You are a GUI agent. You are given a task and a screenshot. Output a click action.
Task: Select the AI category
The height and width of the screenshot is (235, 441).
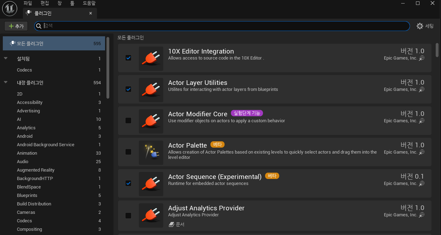54,119
